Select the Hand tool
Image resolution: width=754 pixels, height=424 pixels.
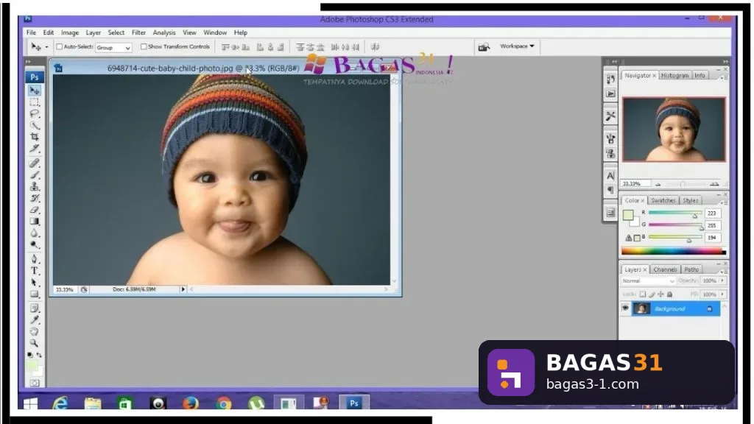click(34, 331)
